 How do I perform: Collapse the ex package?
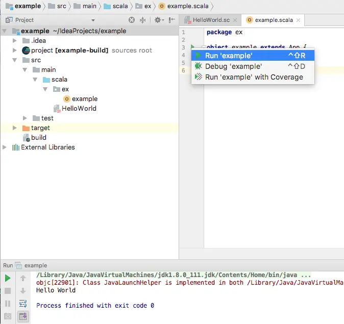click(x=45, y=89)
